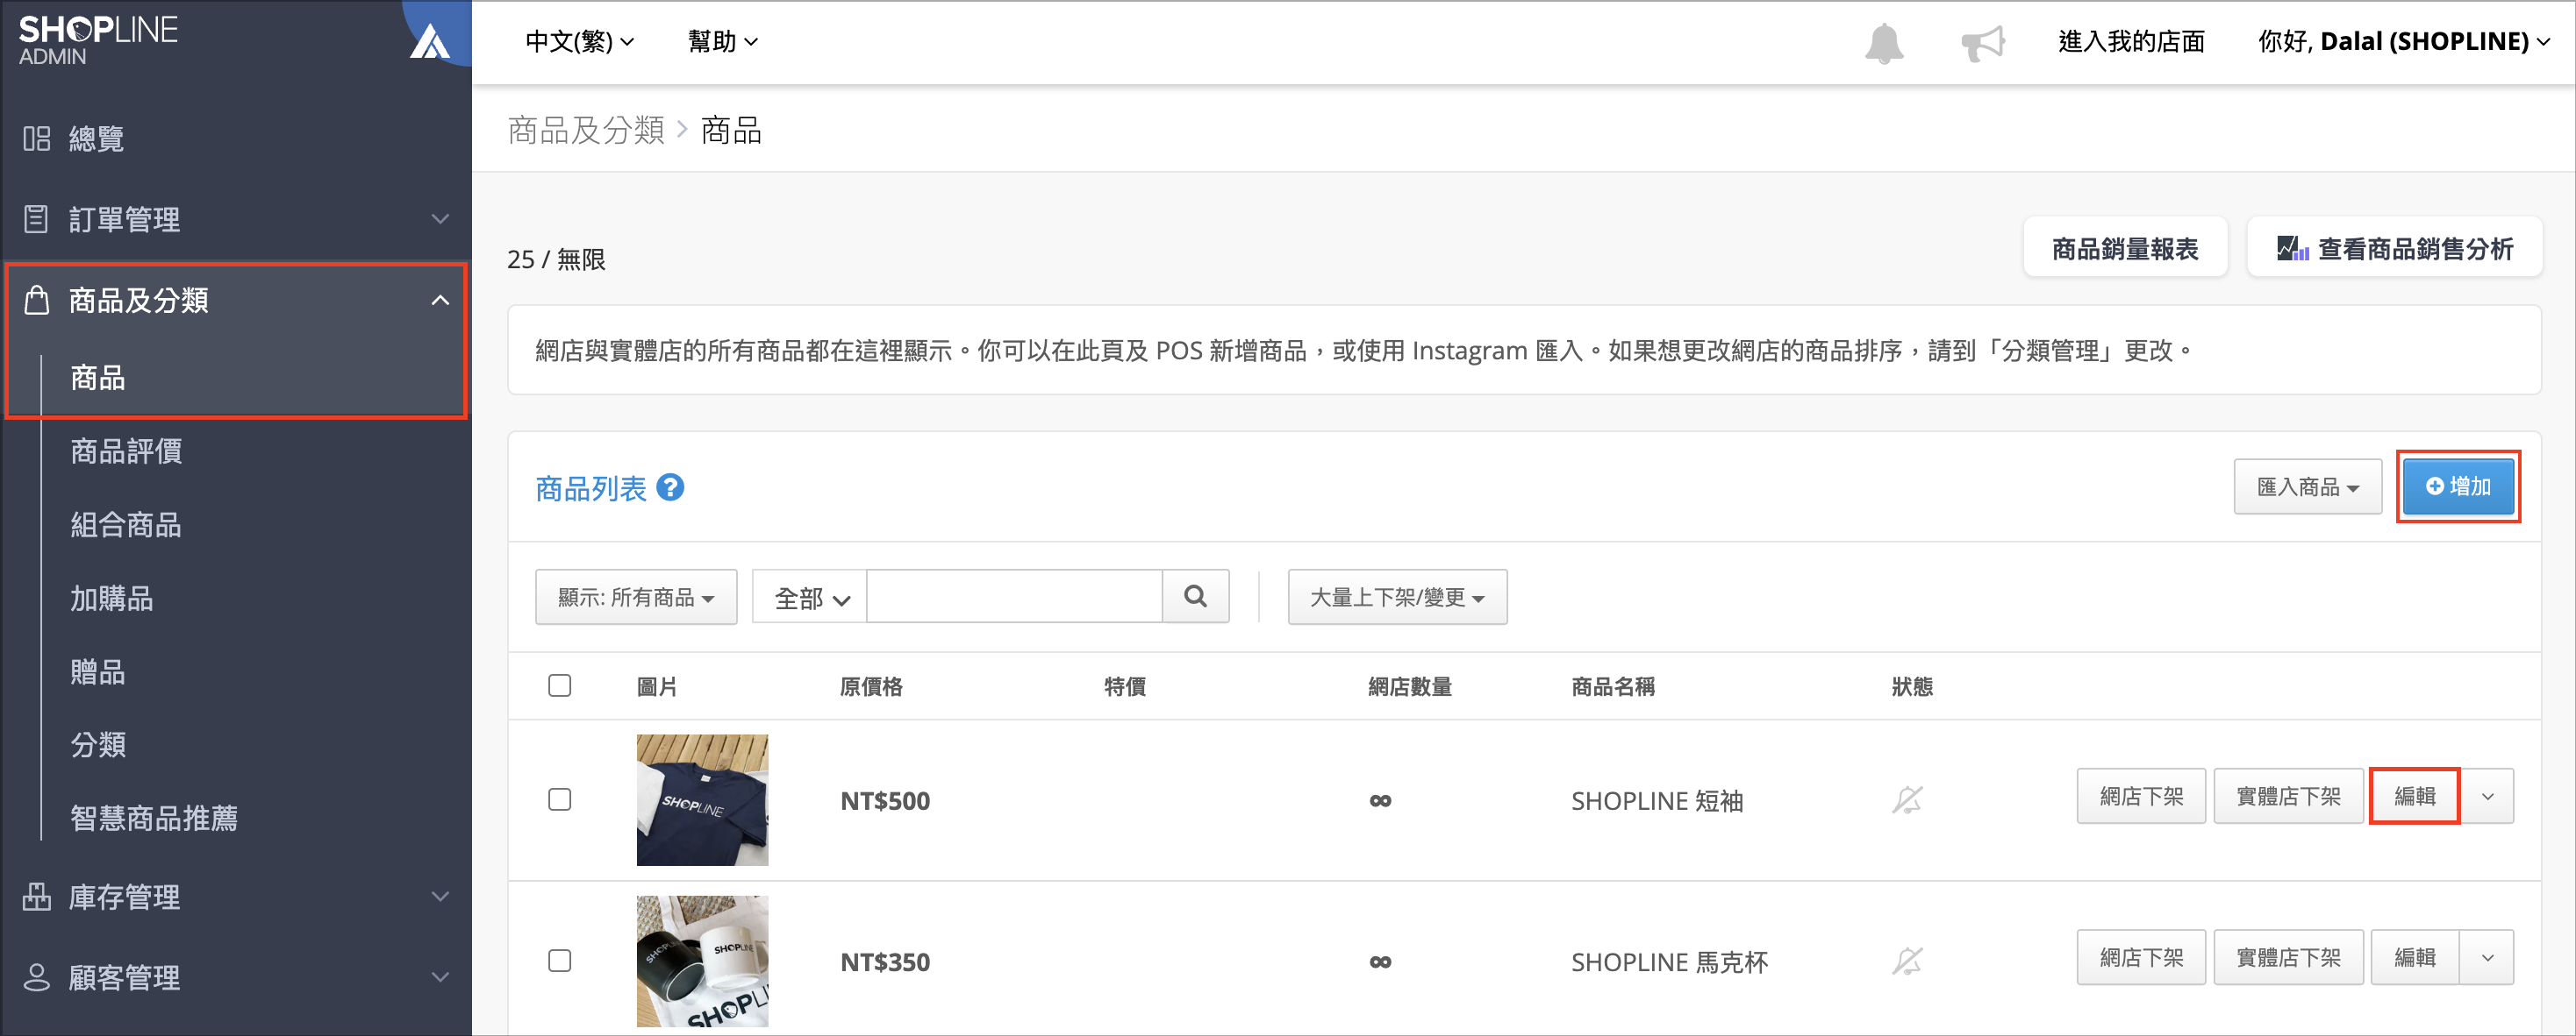Click 進入我的店面 link
Image resolution: width=2576 pixels, height=1036 pixels.
(x=2131, y=41)
